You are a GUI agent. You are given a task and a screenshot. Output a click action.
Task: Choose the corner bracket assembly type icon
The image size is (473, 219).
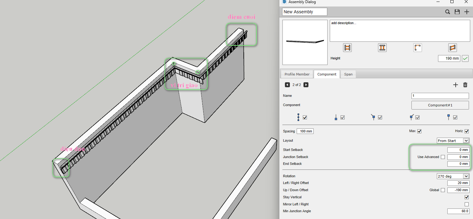coord(418,48)
